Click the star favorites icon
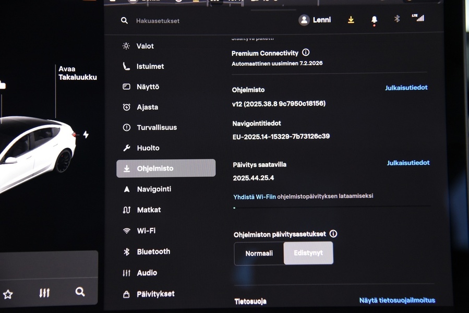The image size is (469, 313). (8, 295)
